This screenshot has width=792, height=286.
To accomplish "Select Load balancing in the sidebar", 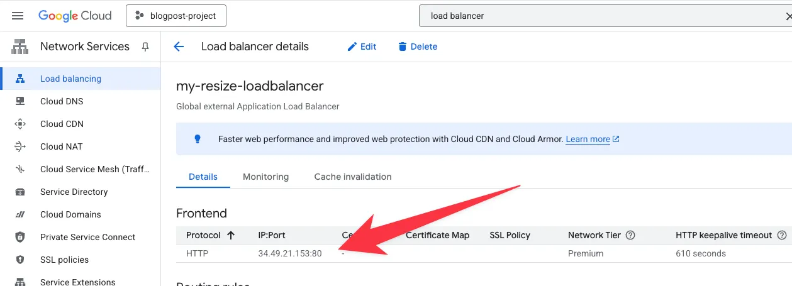I will [70, 79].
